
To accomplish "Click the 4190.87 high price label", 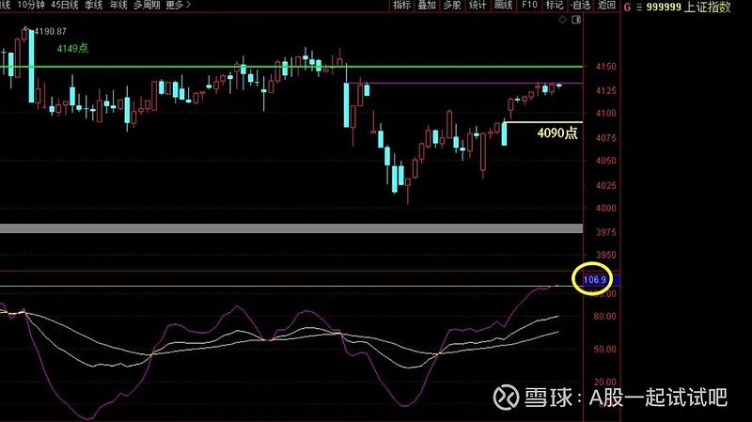I will (x=50, y=32).
